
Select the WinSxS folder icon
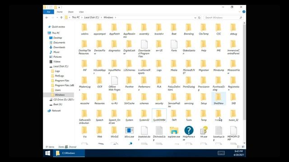pyautogui.click(x=114, y=130)
